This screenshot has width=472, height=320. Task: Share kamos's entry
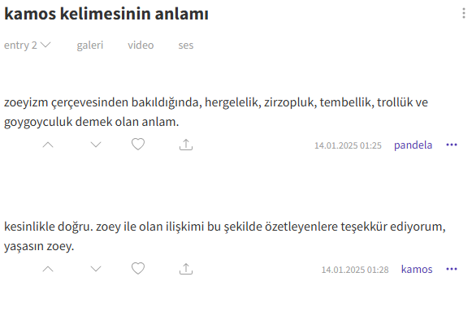coord(186,269)
